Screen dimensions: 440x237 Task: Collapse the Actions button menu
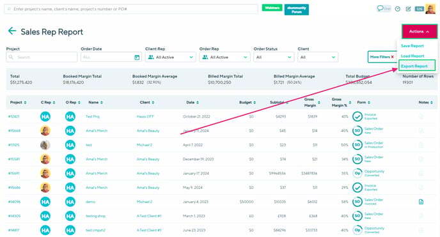tap(420, 31)
